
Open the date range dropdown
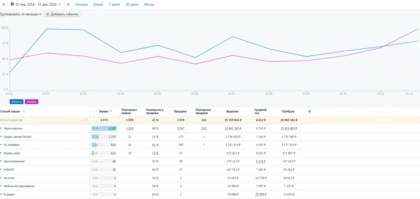pyautogui.click(x=37, y=5)
